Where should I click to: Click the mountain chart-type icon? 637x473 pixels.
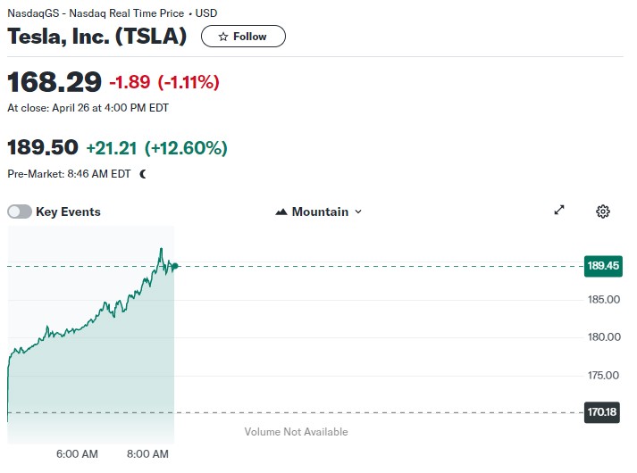point(281,212)
